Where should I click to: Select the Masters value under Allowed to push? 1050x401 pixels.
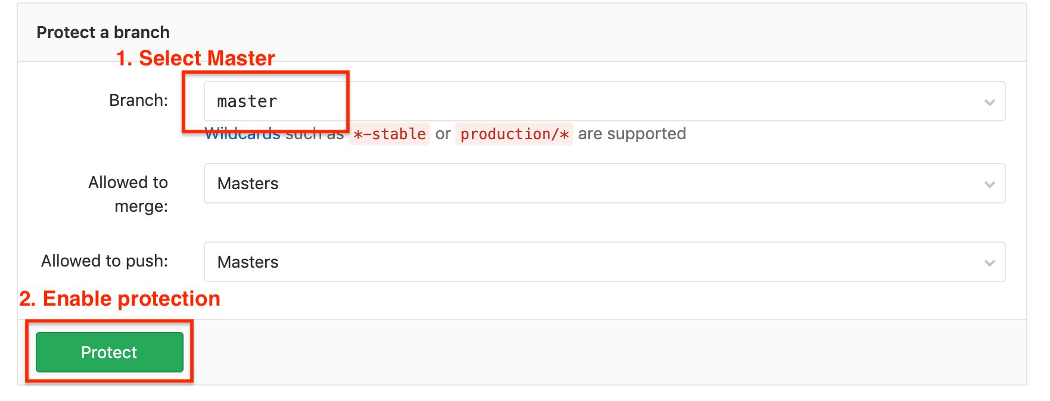click(x=248, y=262)
